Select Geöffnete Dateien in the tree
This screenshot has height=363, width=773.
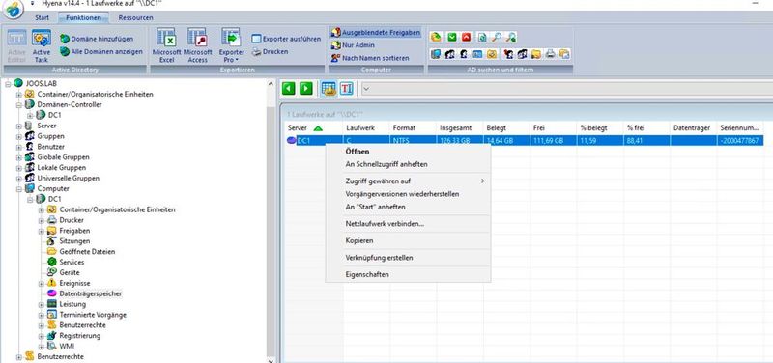point(87,252)
